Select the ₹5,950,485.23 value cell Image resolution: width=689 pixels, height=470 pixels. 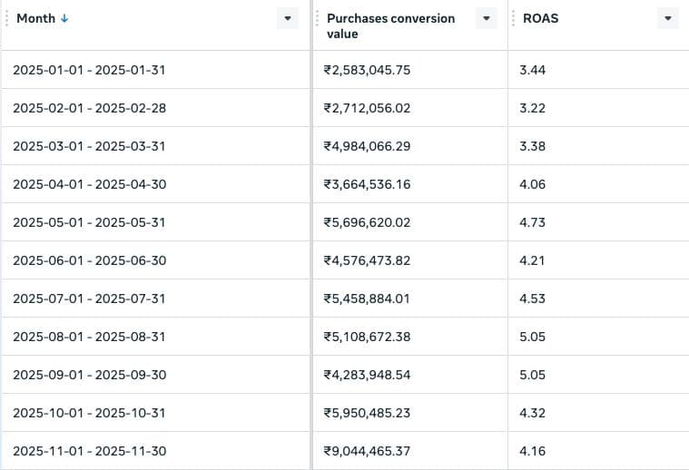click(367, 413)
